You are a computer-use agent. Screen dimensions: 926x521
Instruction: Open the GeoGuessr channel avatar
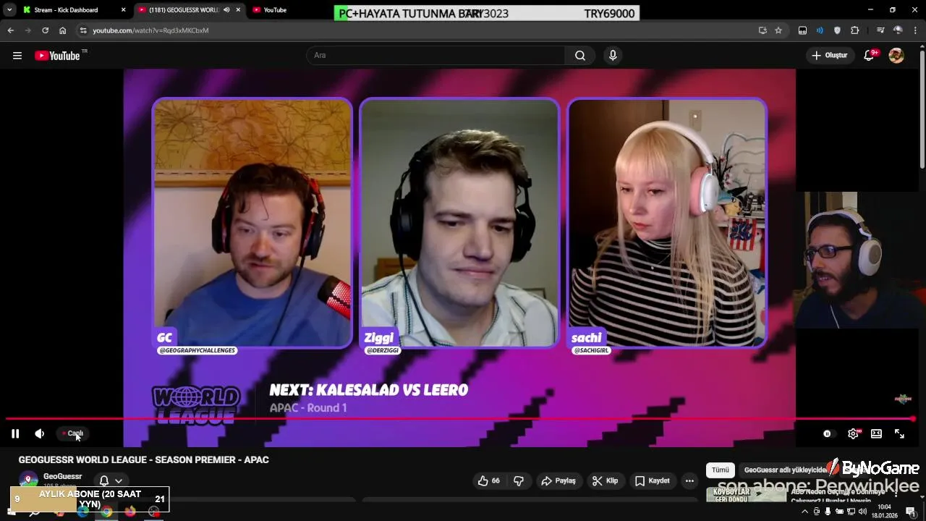(28, 479)
